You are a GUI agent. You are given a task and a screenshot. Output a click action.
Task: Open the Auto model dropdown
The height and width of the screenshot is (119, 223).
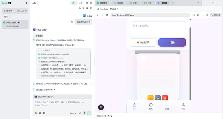pyautogui.click(x=73, y=113)
